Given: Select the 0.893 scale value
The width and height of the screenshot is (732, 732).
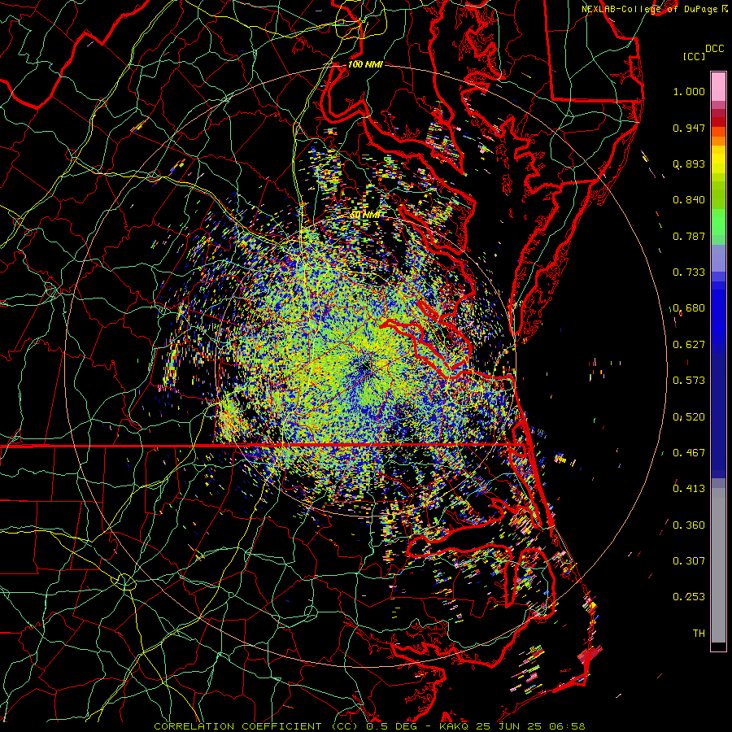Looking at the screenshot, I should [x=689, y=163].
